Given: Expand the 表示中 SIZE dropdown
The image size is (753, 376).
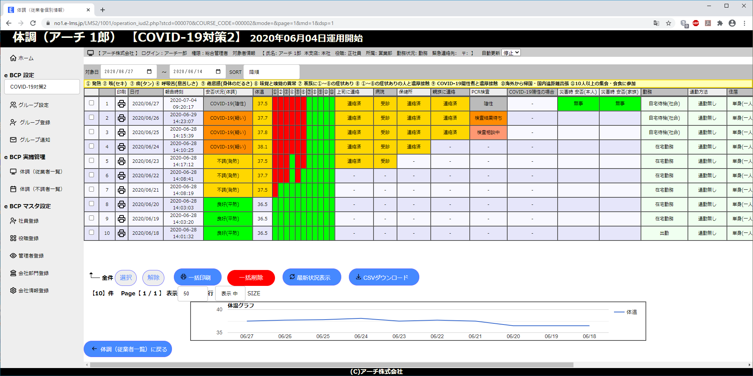Looking at the screenshot, I should coord(230,293).
